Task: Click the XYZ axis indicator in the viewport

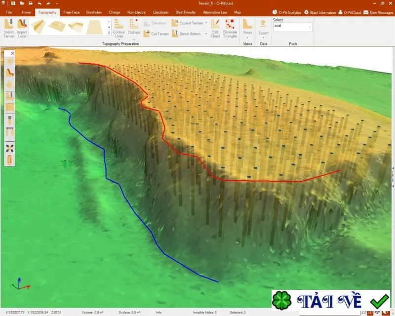Action: point(20,284)
